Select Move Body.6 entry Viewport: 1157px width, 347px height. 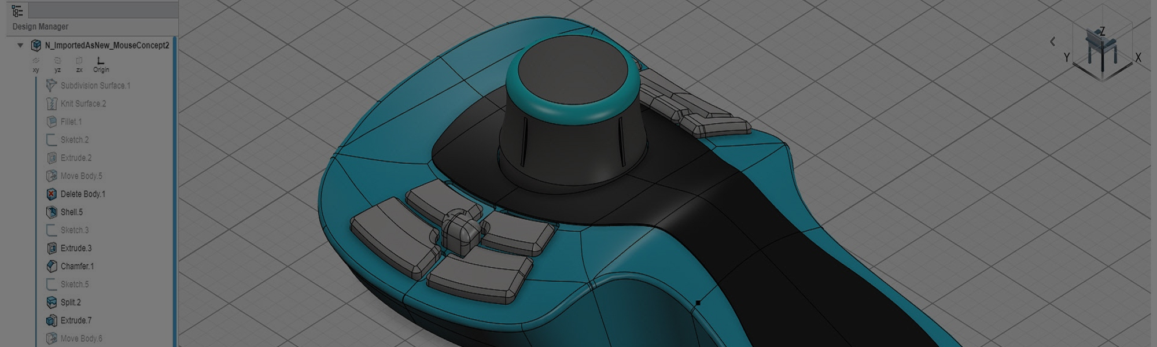[82, 338]
